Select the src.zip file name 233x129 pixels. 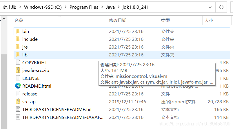click(x=29, y=102)
